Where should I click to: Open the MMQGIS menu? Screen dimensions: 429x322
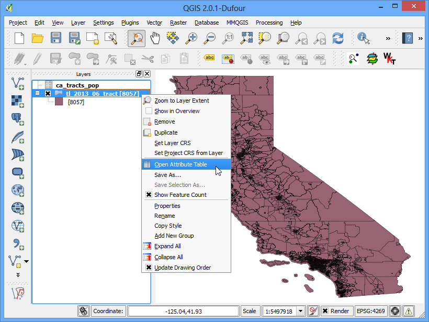click(x=237, y=23)
